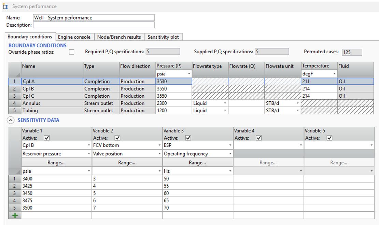
Task: Switch to the Sensitivity plot tab
Action: click(163, 37)
